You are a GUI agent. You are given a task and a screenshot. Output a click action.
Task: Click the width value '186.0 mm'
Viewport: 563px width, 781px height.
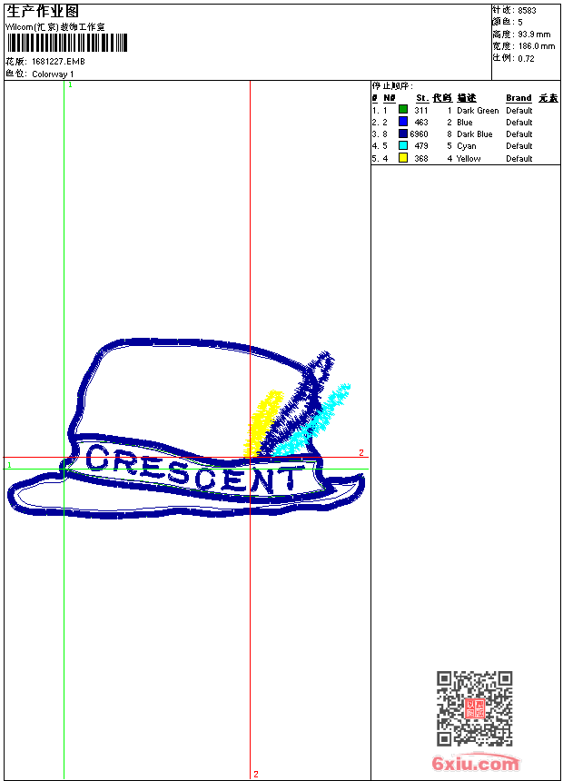(x=537, y=46)
